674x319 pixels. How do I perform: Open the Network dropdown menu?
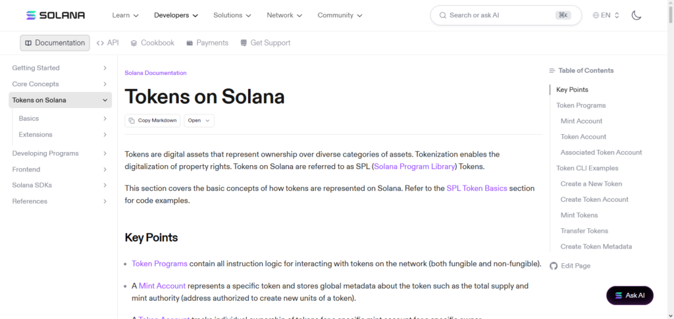tap(284, 15)
